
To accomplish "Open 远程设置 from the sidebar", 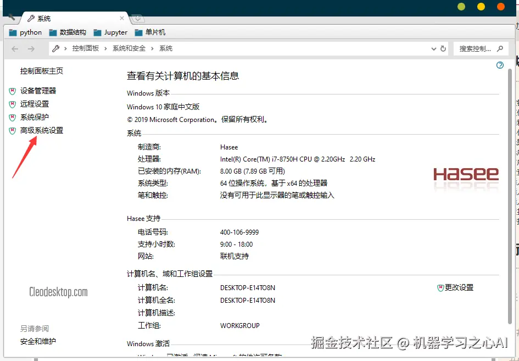I will pyautogui.click(x=35, y=104).
